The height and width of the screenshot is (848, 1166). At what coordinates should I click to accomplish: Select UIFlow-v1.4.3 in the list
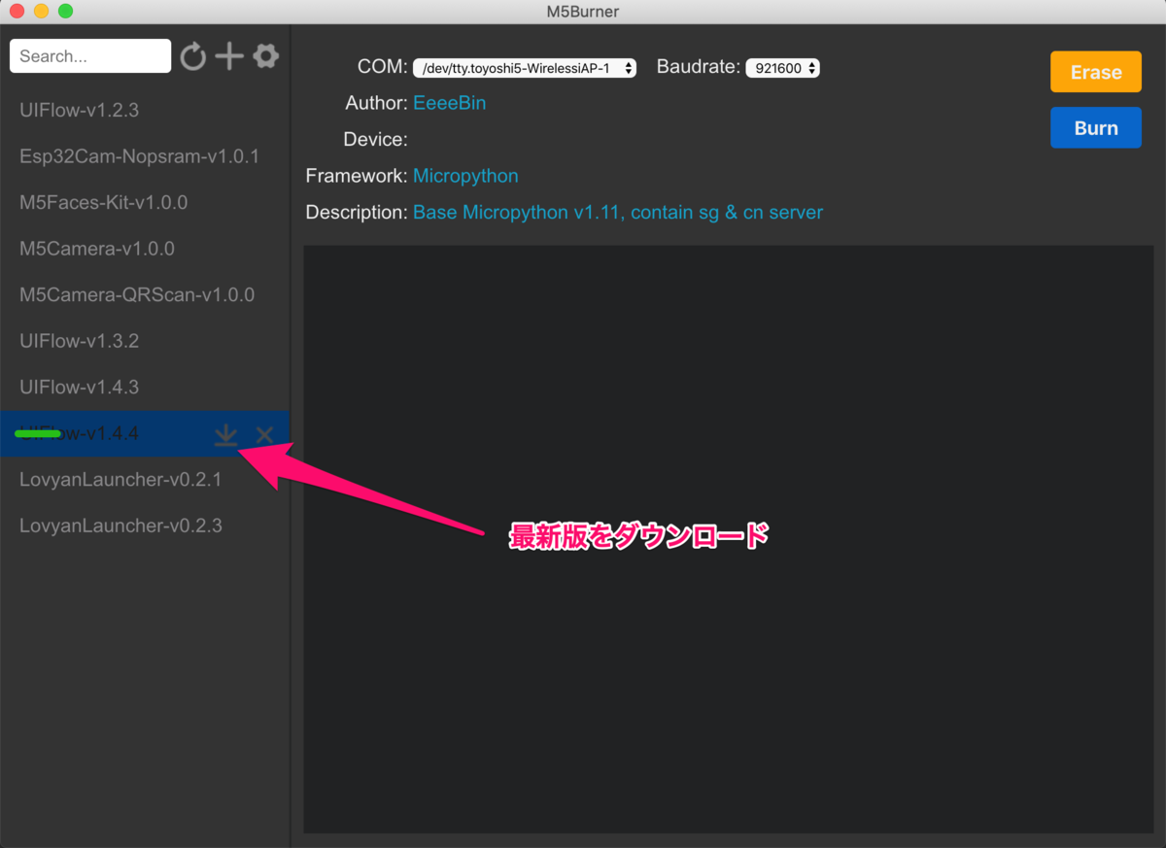click(145, 387)
